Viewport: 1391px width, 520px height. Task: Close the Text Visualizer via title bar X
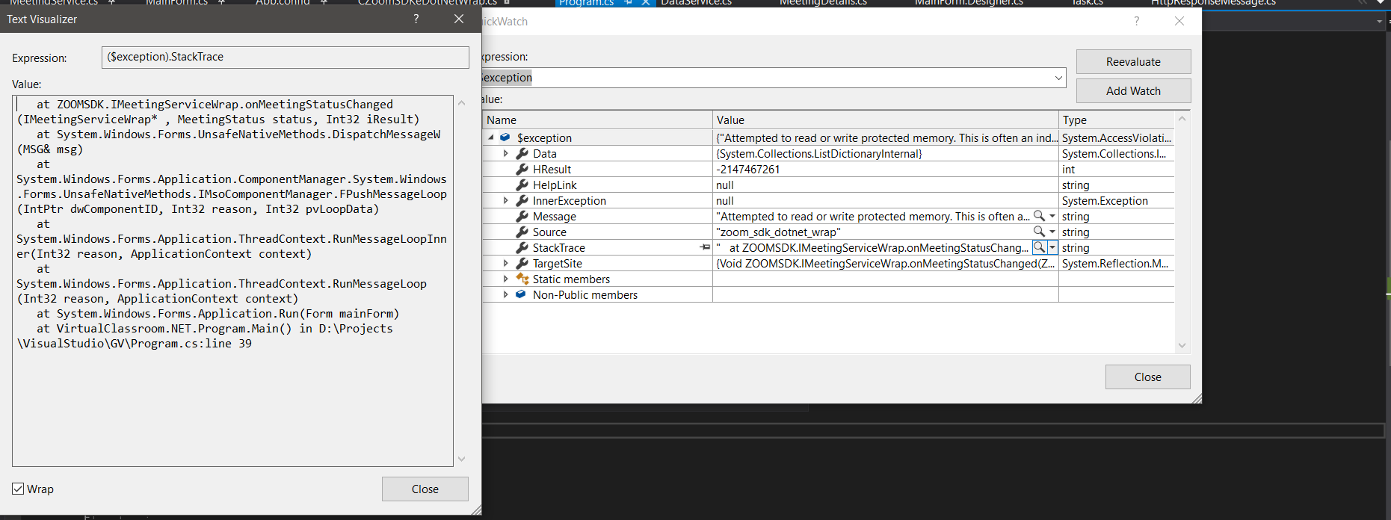click(x=459, y=19)
